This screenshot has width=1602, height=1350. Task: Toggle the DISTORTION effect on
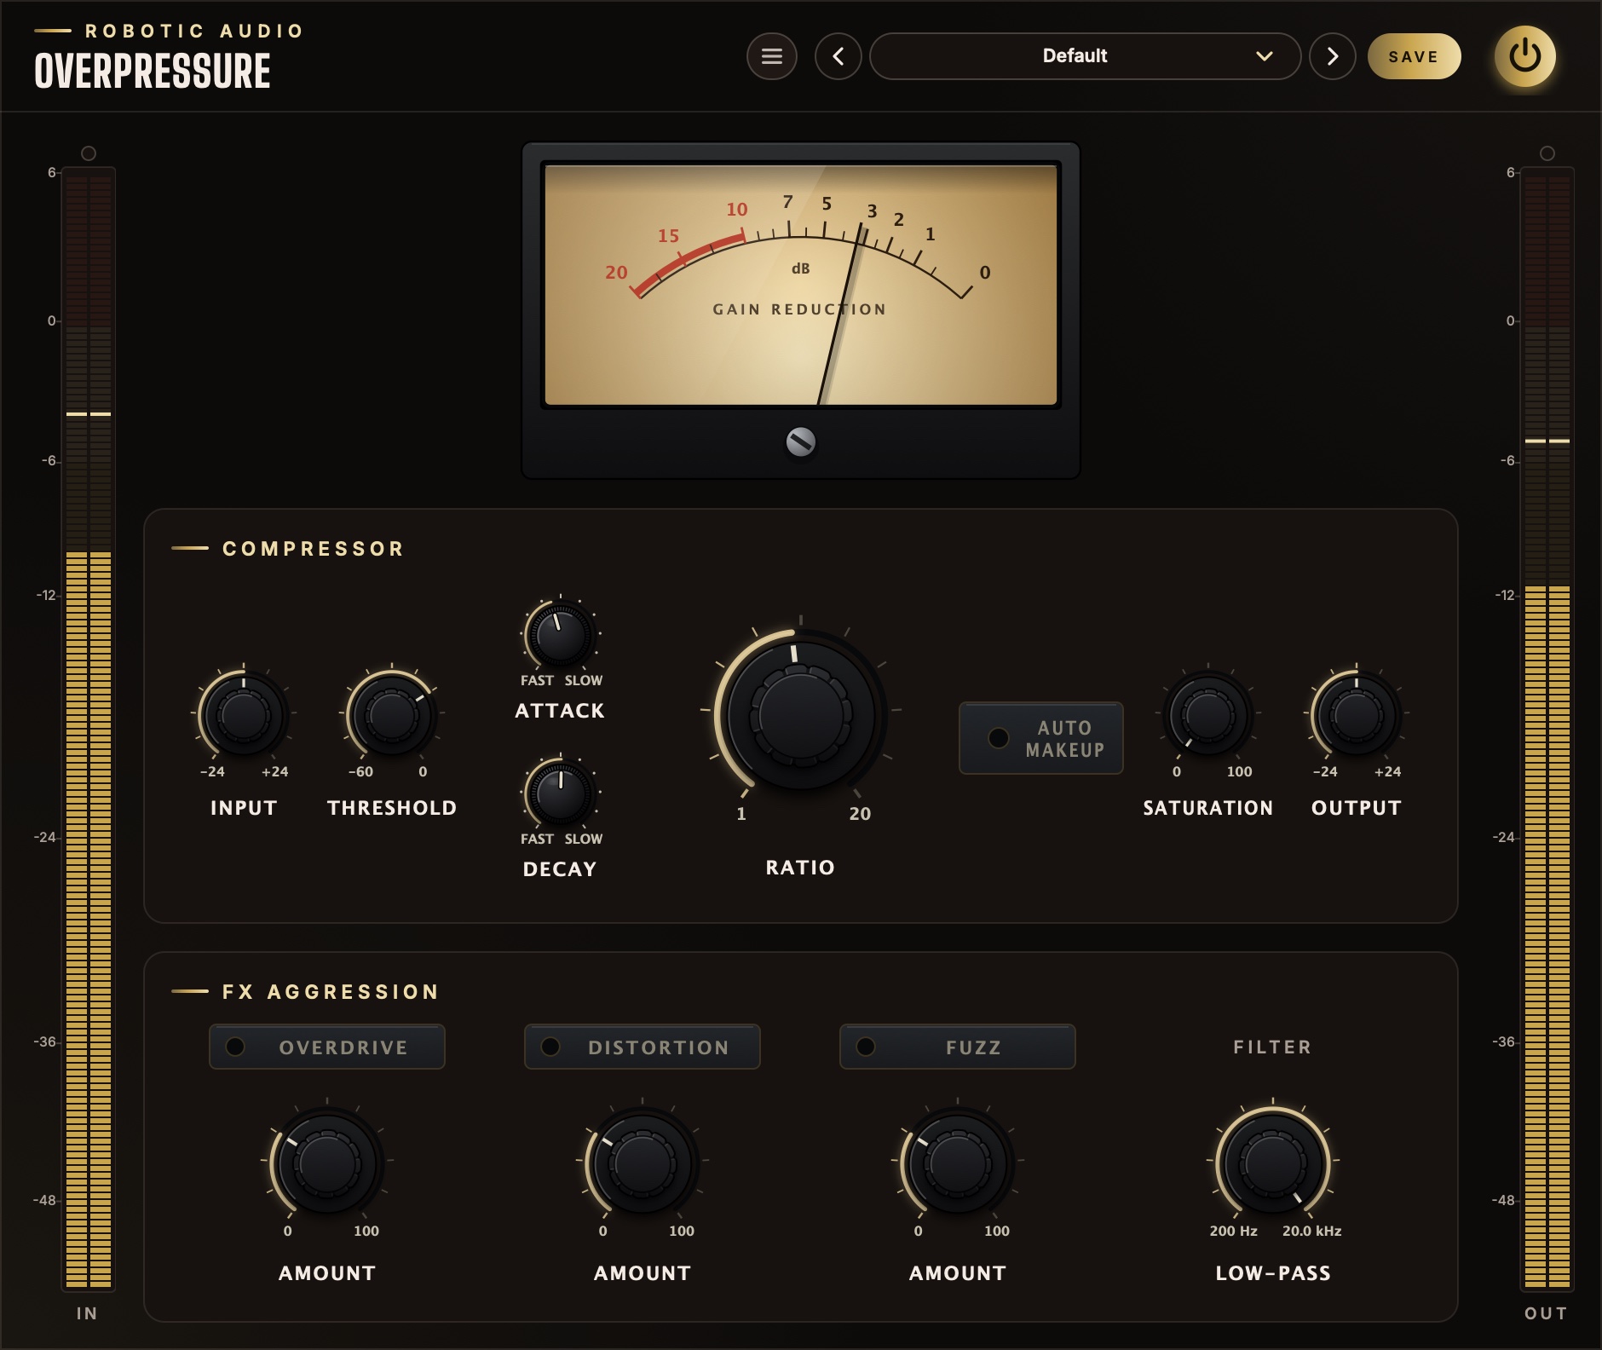(x=643, y=1047)
